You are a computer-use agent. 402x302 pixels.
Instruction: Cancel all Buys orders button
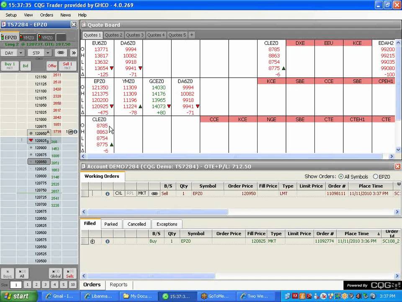8,273
